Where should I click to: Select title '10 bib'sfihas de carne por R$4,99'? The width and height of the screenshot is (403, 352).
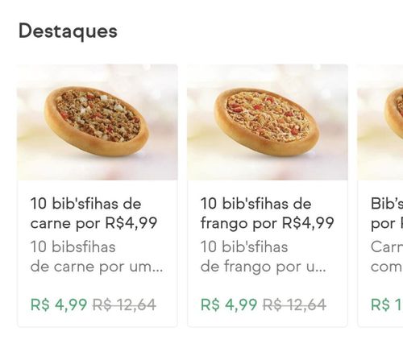[93, 213]
